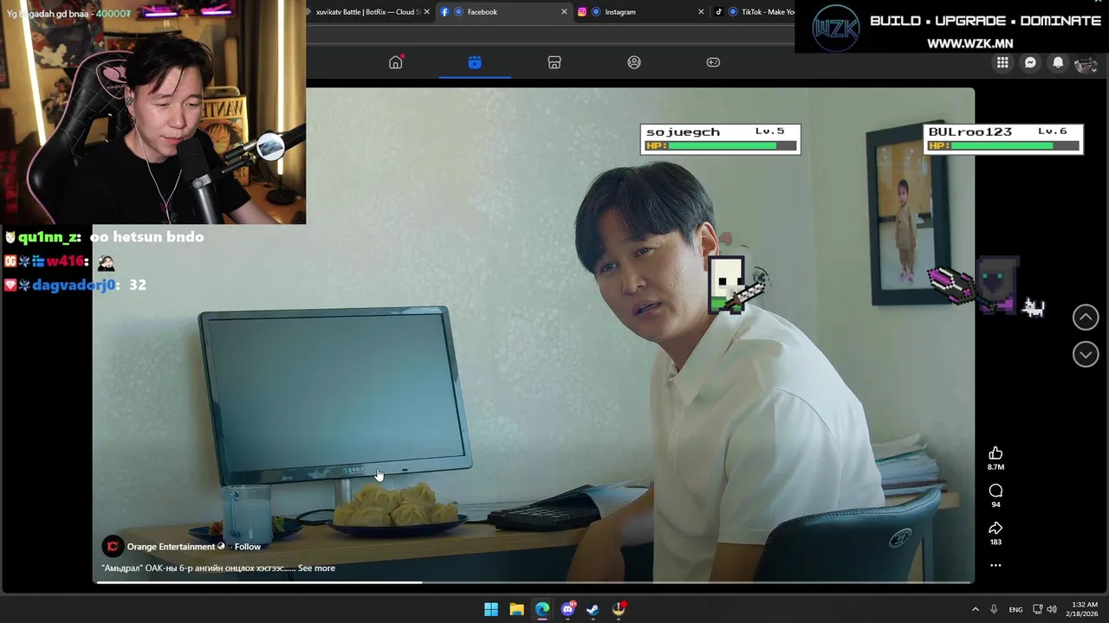Screen dimensions: 1109x623
Task: Close the Facebook browser tab
Action: tap(564, 12)
